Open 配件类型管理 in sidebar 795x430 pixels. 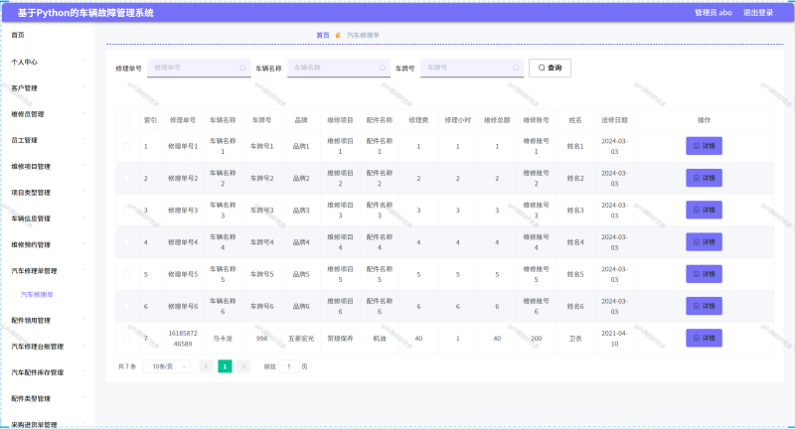31,398
